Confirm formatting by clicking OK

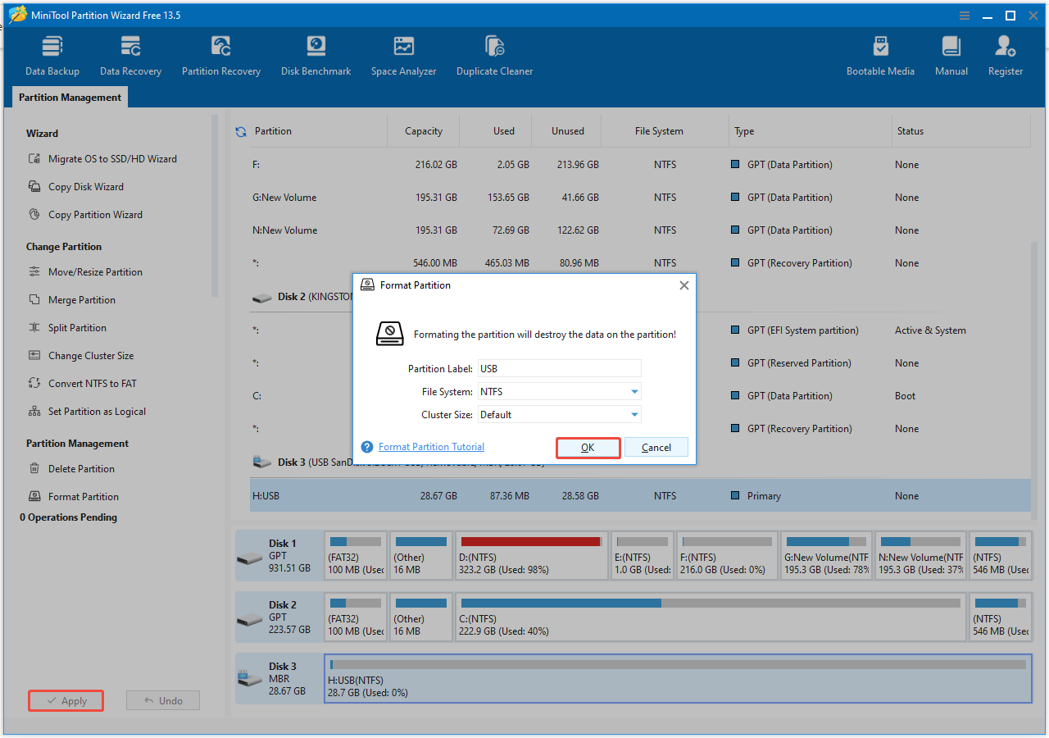coord(588,447)
